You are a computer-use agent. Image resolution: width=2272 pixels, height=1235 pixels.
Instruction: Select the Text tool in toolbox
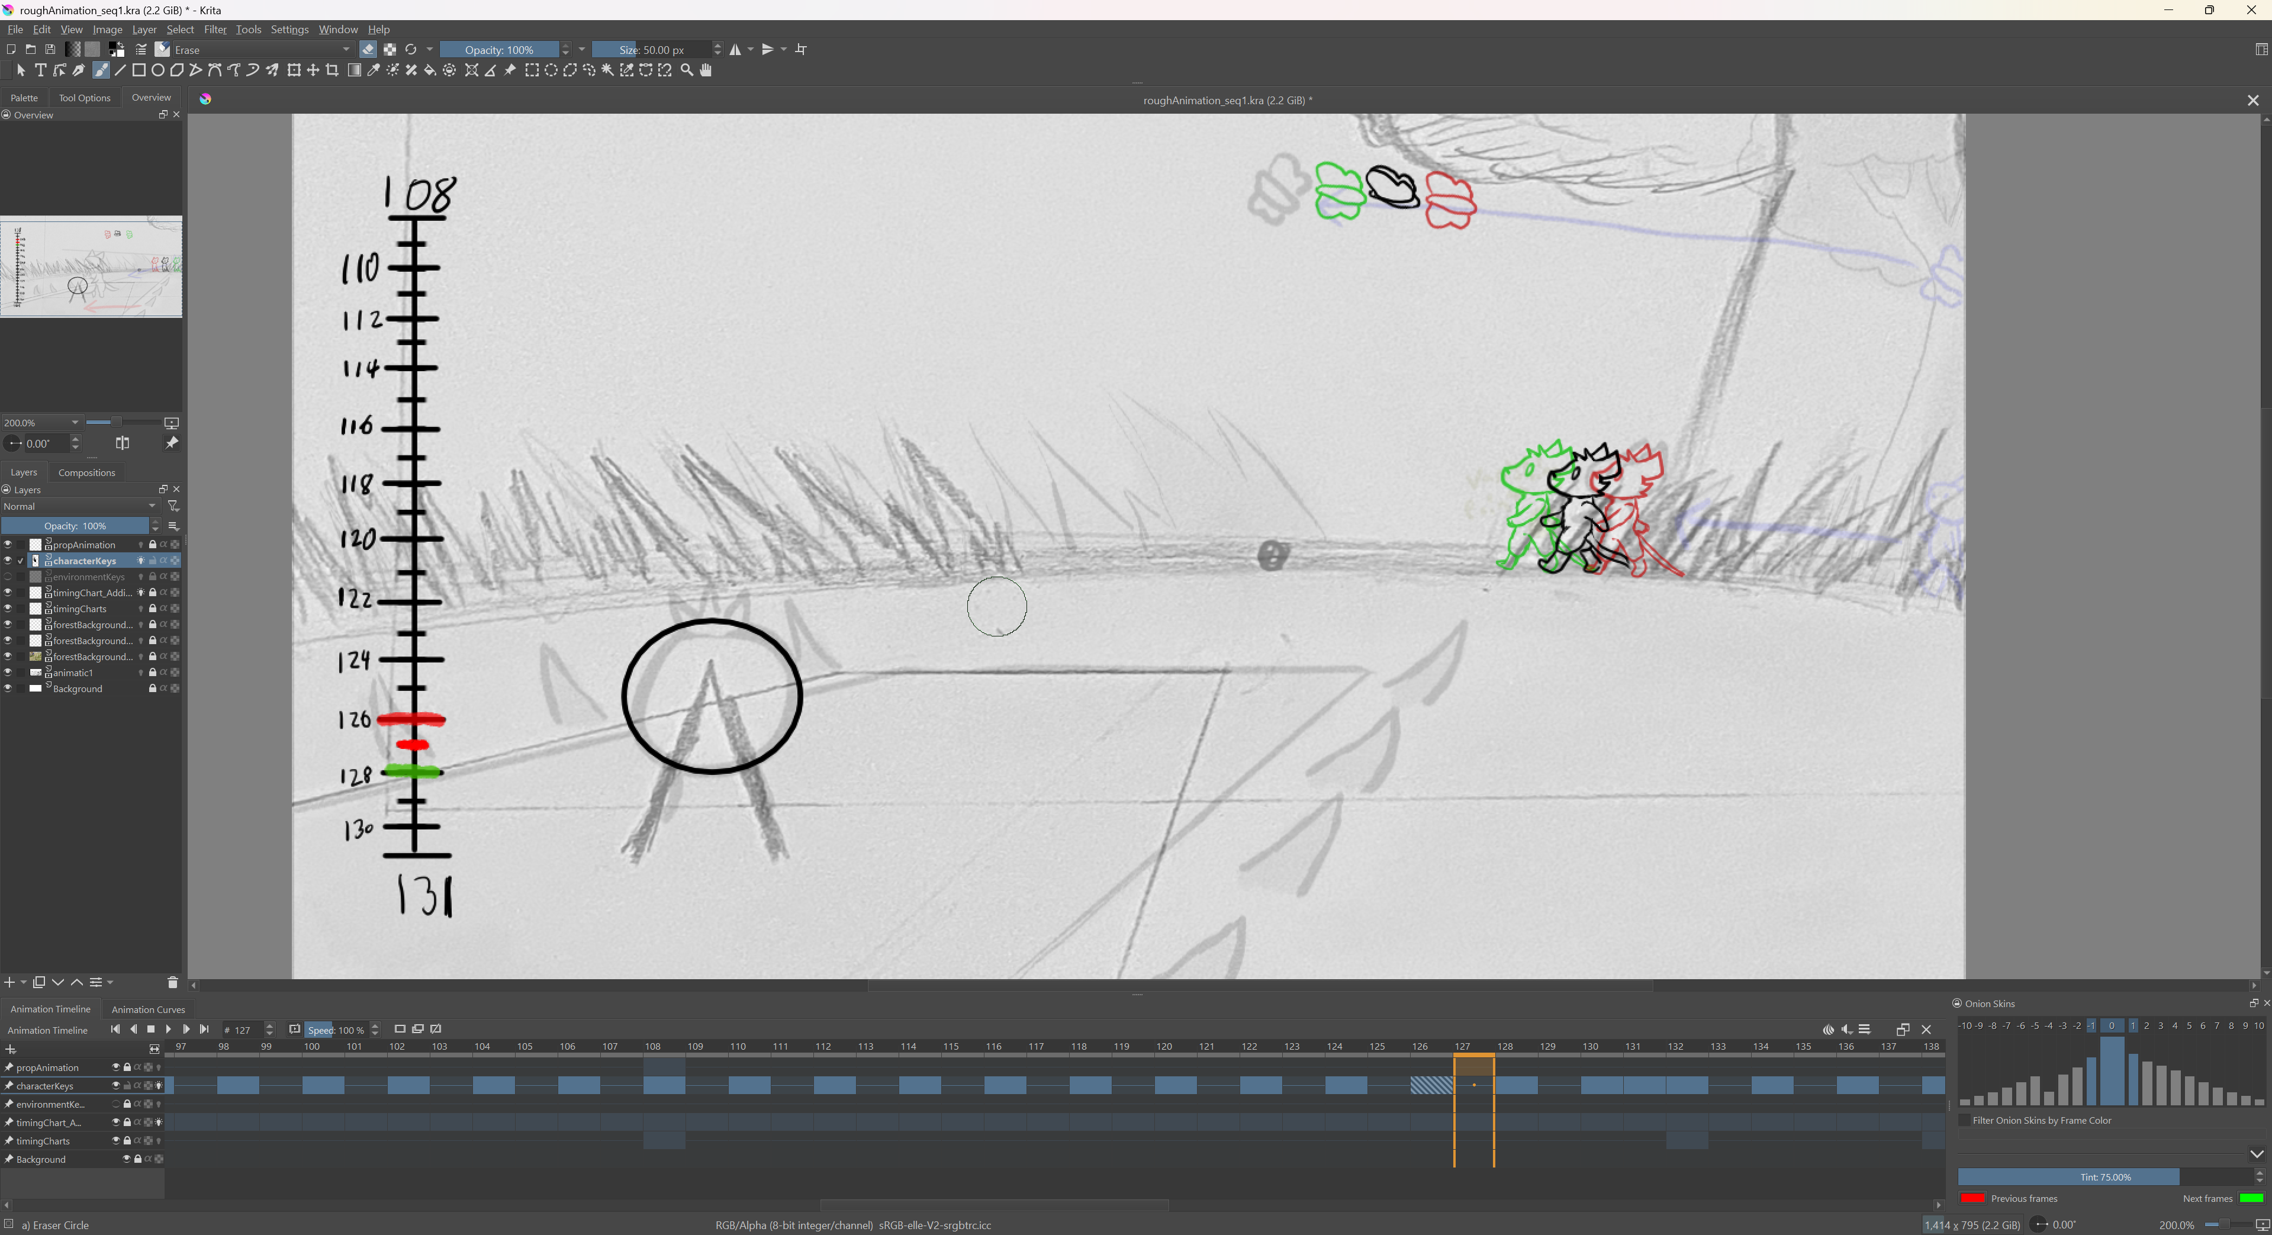(x=41, y=70)
